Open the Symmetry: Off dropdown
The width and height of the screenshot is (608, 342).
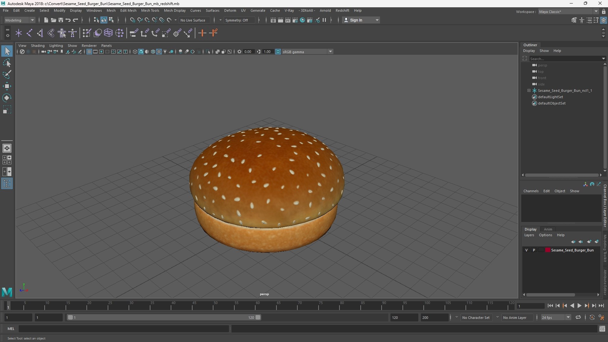[x=240, y=20]
